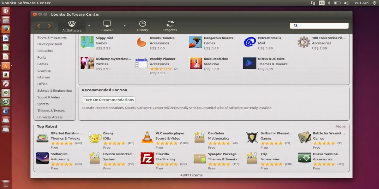Open the volume indicator in top panel
The image size is (379, 189).
[x=346, y=3]
